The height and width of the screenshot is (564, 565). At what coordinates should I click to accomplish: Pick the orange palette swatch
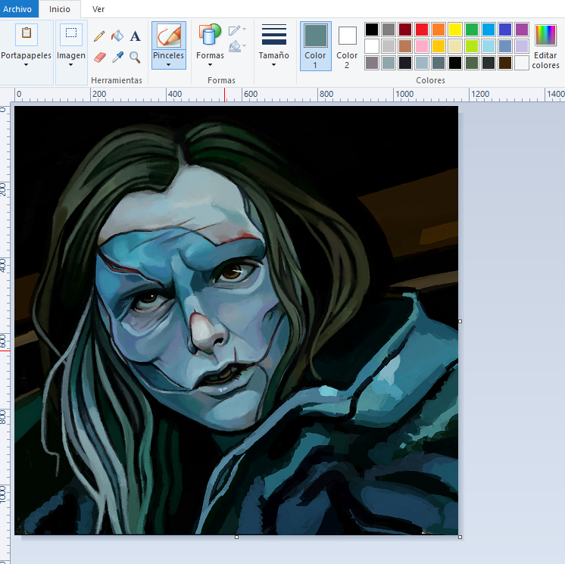pyautogui.click(x=439, y=30)
